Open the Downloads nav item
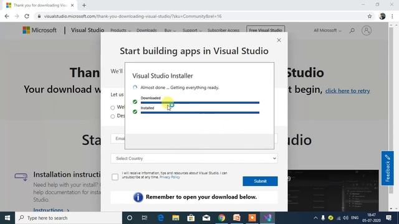The height and width of the screenshot is (224, 399). (x=147, y=30)
